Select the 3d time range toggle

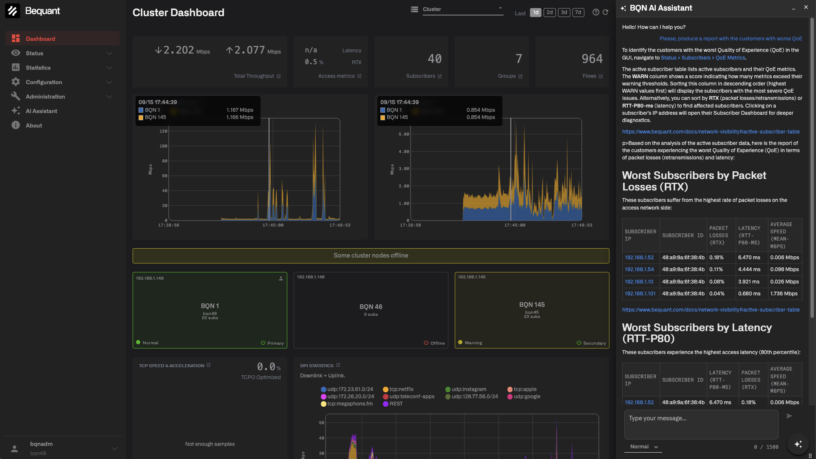point(564,12)
